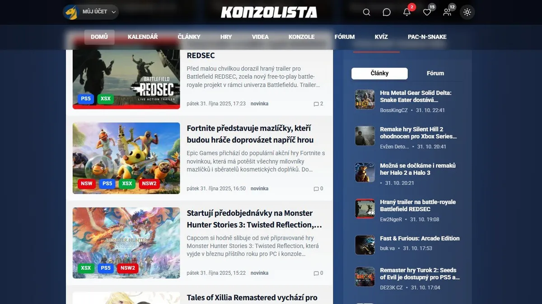The image size is (542, 304).
Task: Open the KONZOLE menu
Action: (x=301, y=37)
